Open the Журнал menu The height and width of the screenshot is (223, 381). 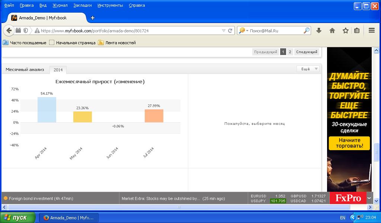tap(60, 5)
